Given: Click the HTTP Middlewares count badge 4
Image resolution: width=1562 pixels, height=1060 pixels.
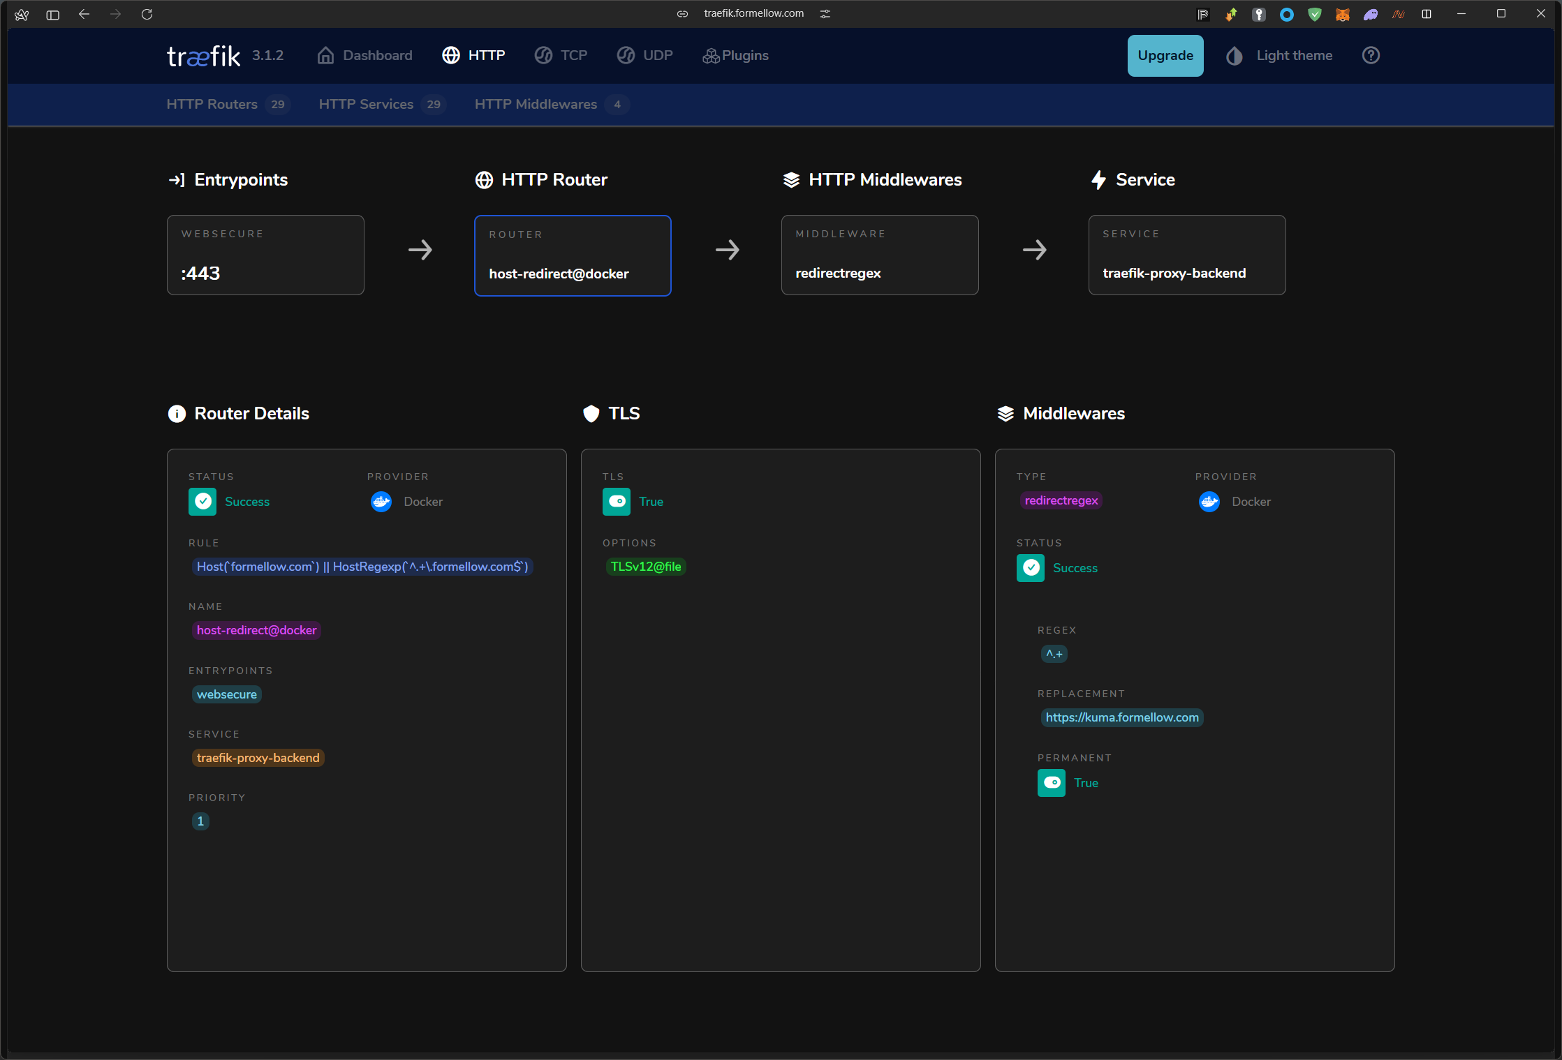Looking at the screenshot, I should 617,105.
